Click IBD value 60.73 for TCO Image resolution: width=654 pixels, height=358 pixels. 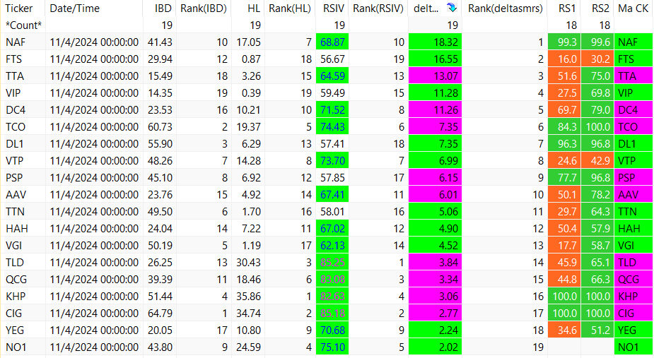159,126
